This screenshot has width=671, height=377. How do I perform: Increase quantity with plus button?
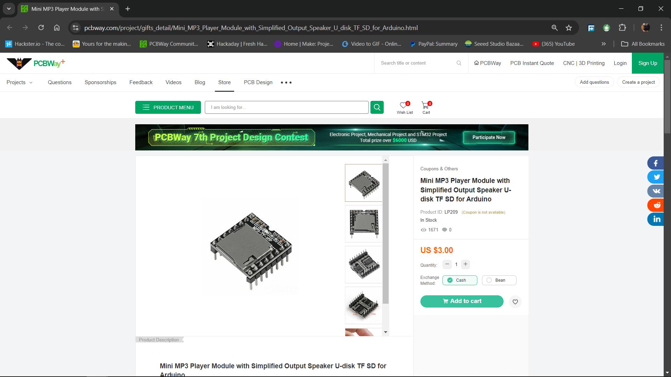pyautogui.click(x=466, y=264)
